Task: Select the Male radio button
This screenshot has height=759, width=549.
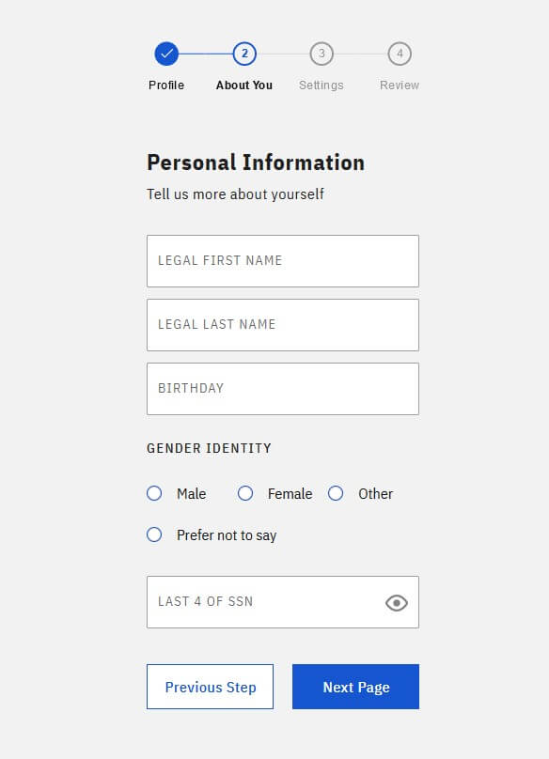Action: pos(154,493)
